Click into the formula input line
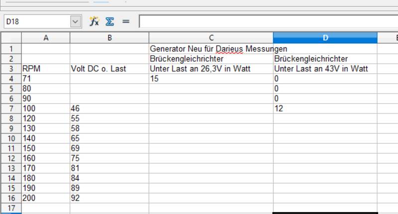Viewport: 398px width, 214px height. pos(268,21)
